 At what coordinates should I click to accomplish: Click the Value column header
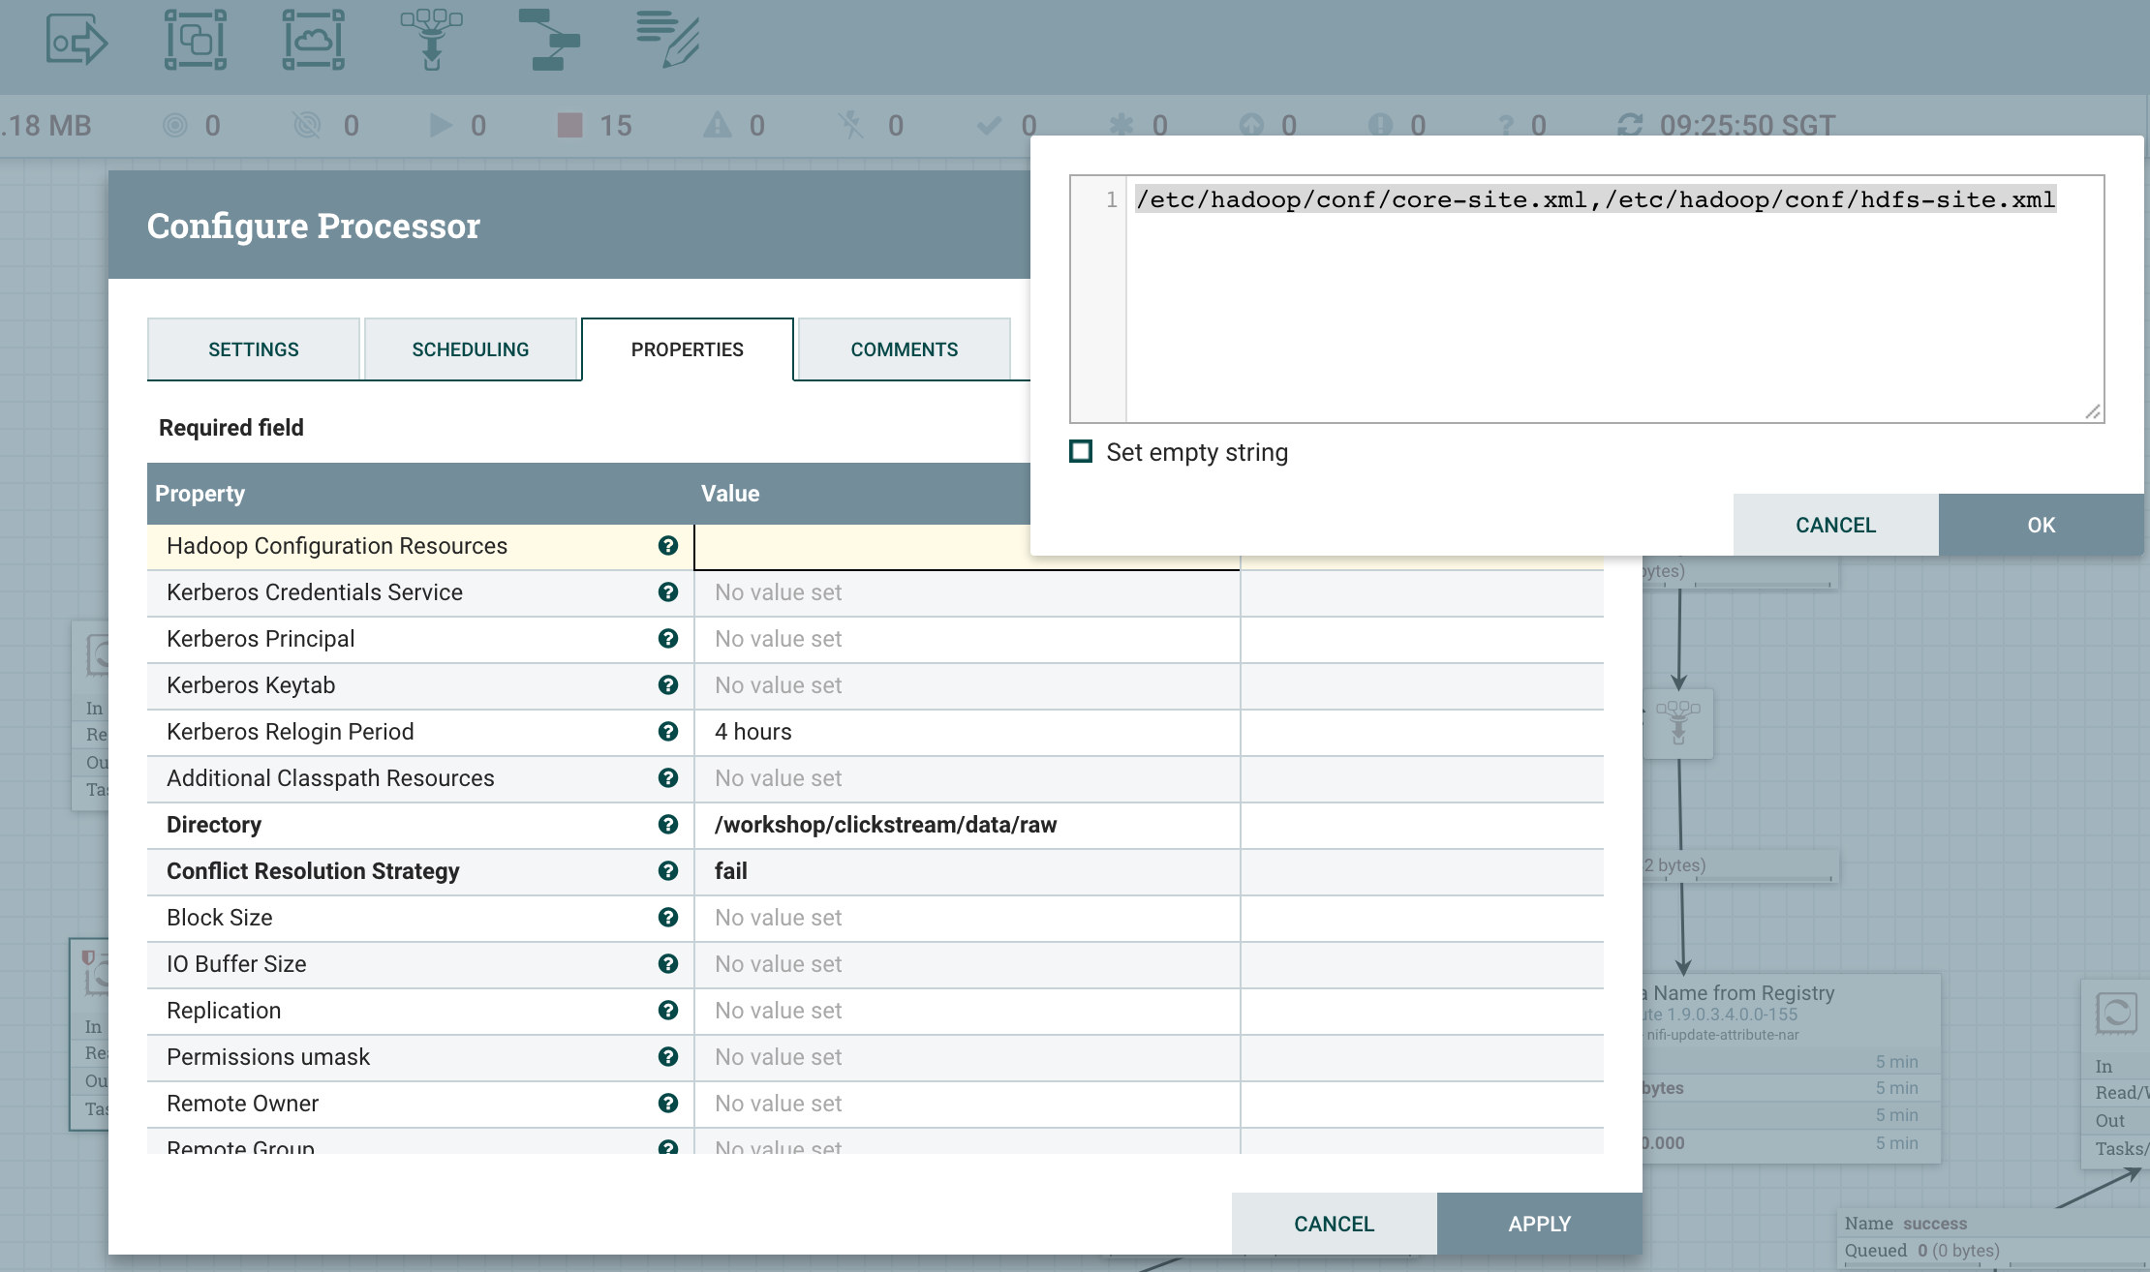pyautogui.click(x=730, y=494)
